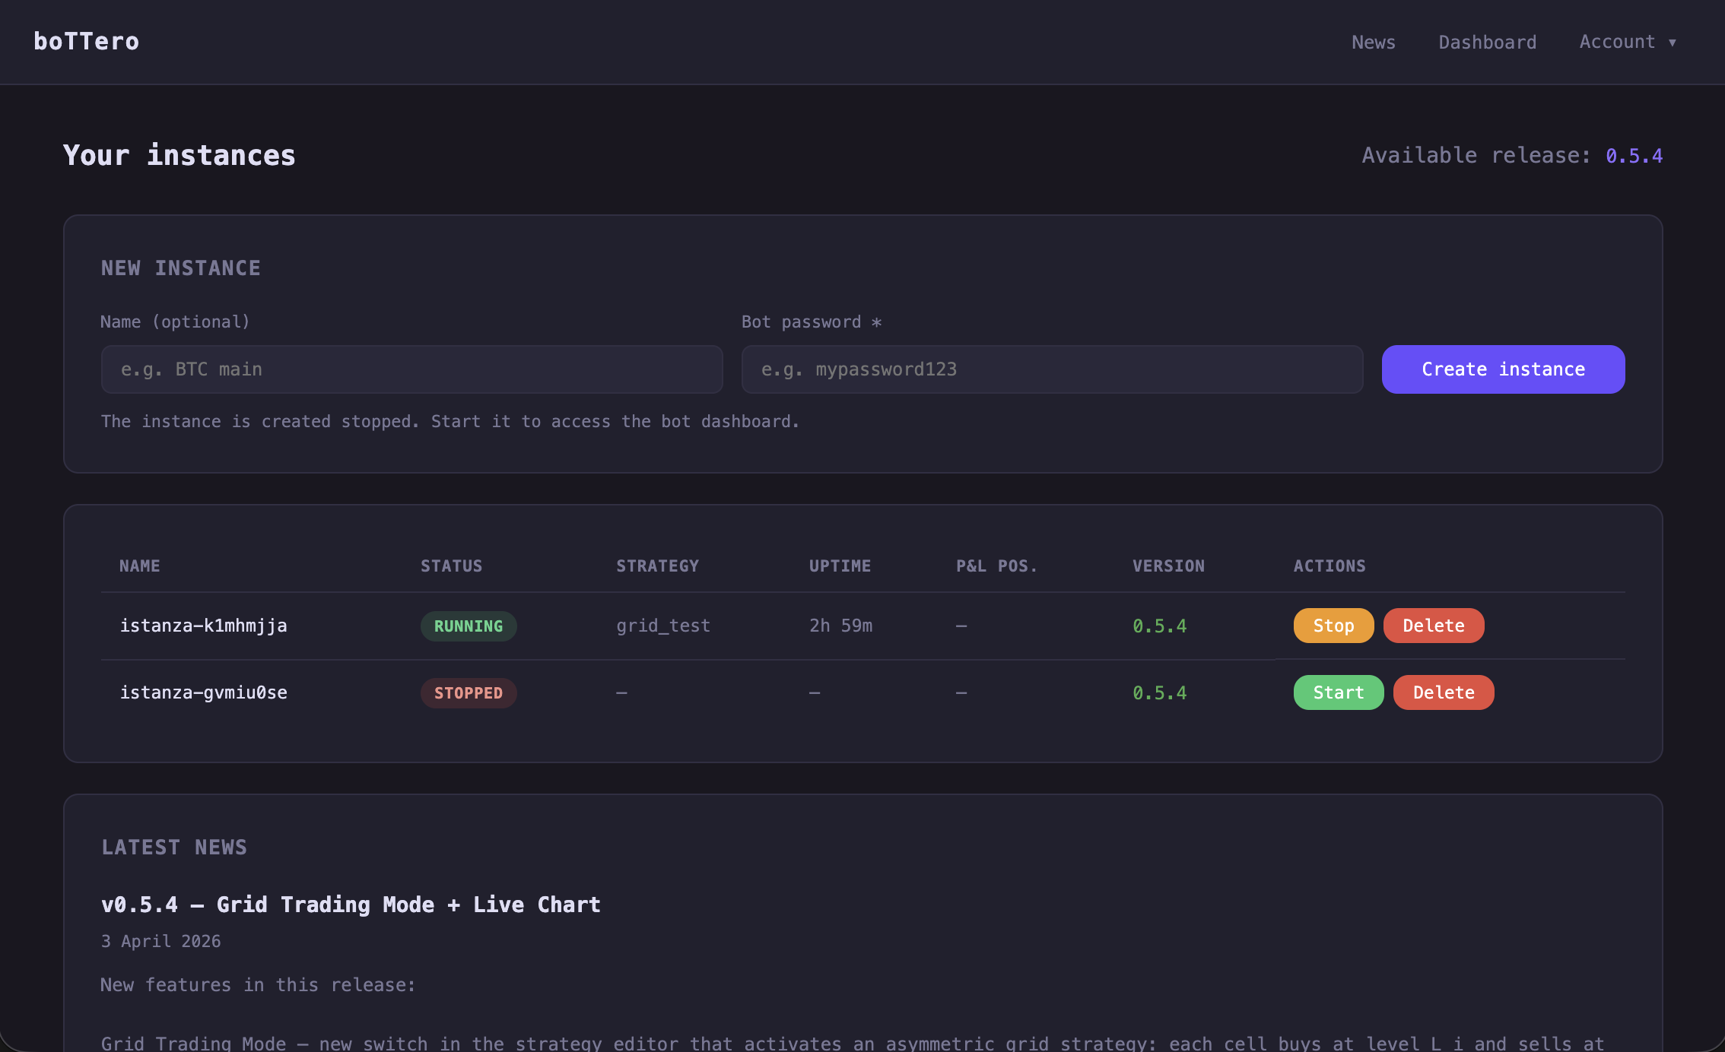Click the STOPPED status badge
Viewport: 1725px width, 1052px height.
(x=469, y=692)
